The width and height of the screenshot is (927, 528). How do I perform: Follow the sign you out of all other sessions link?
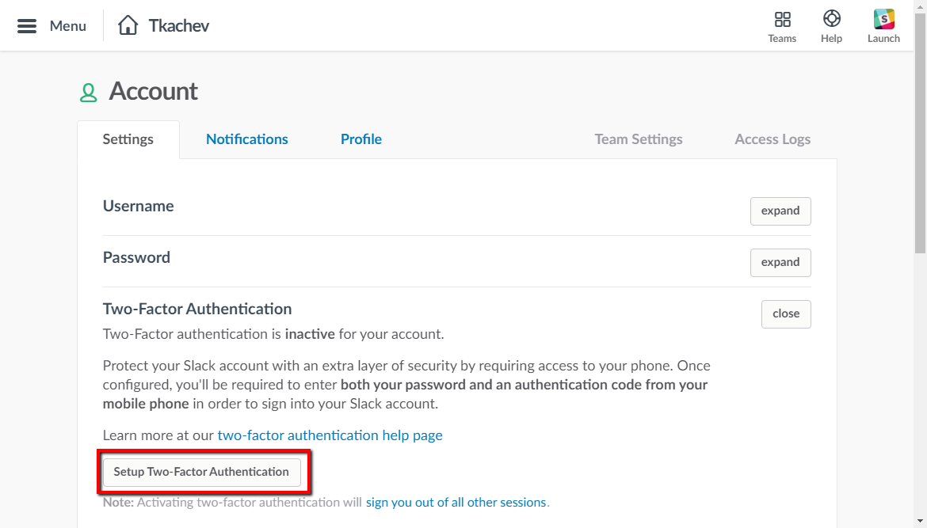[456, 503]
